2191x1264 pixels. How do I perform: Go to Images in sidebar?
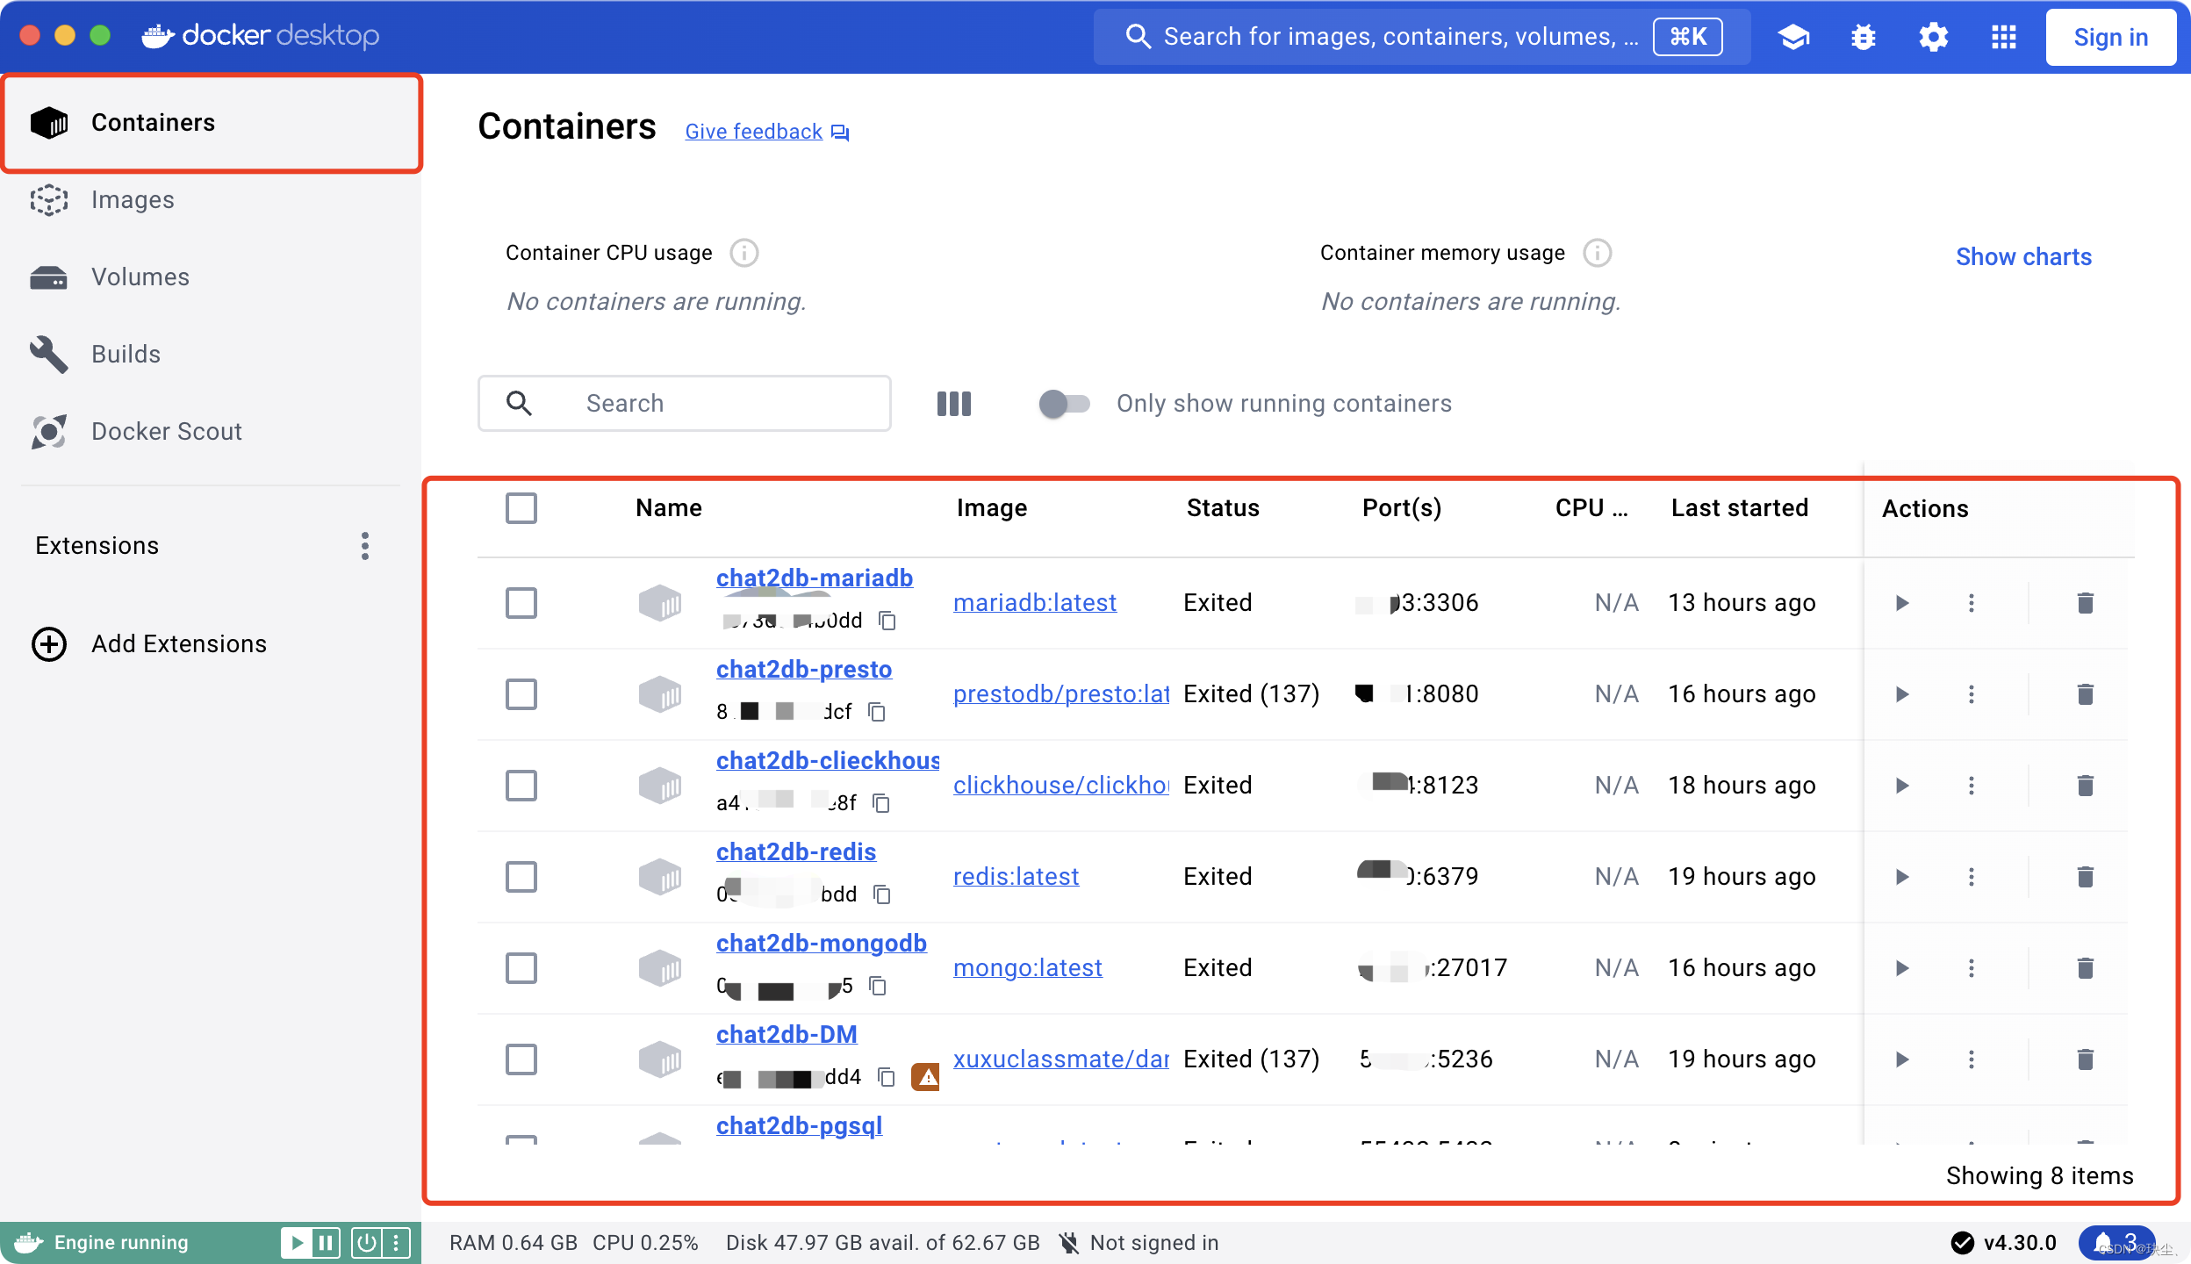(x=211, y=200)
